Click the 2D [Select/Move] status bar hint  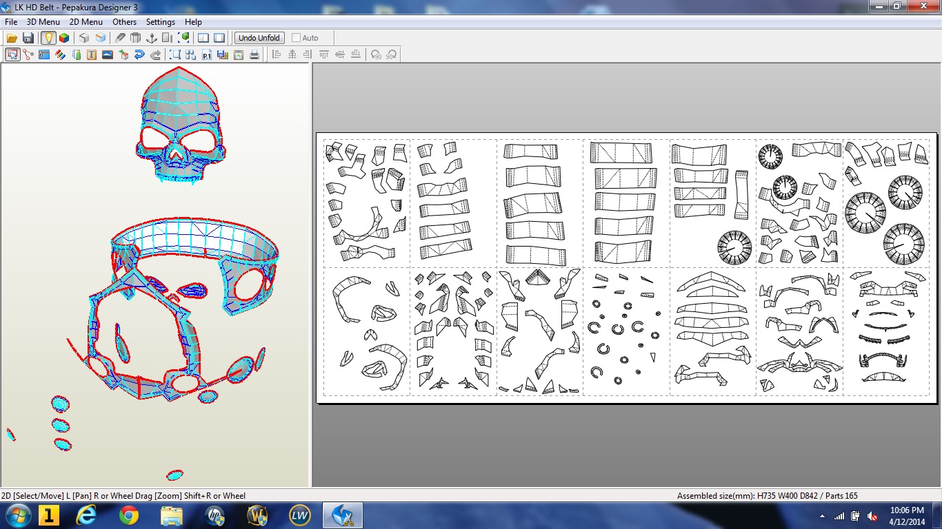pos(123,495)
